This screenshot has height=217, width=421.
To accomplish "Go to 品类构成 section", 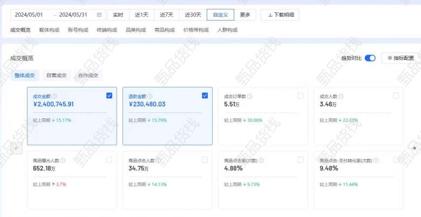I will 135,30.
